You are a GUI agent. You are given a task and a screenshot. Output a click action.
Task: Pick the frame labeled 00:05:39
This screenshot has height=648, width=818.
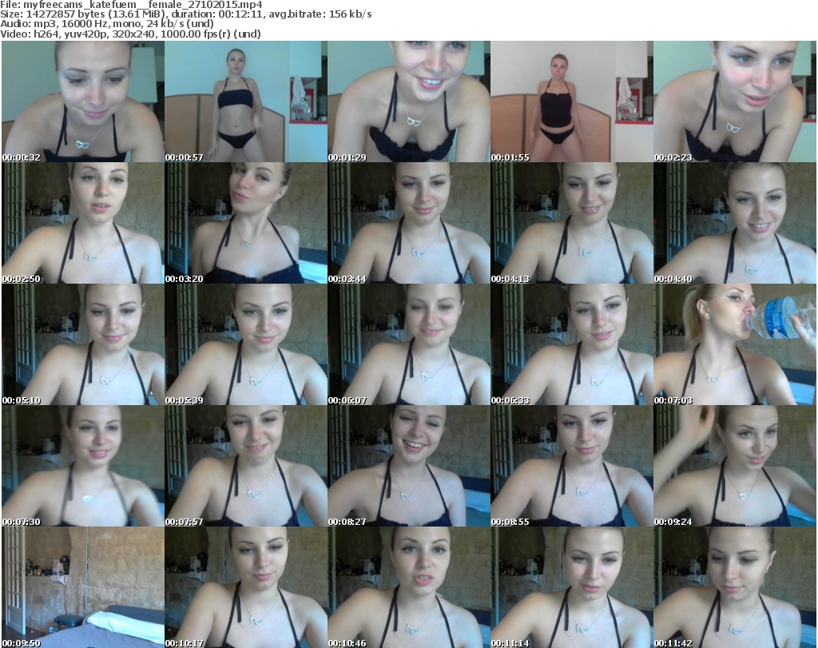[x=246, y=344]
